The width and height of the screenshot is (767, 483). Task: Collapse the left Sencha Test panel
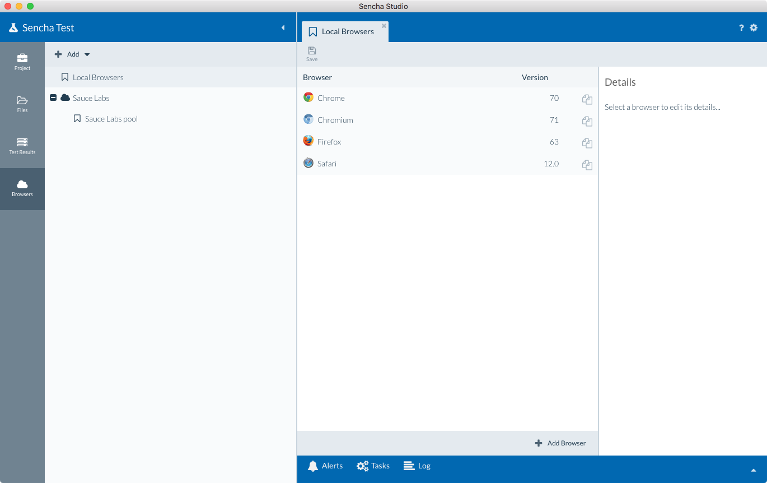[x=283, y=27]
